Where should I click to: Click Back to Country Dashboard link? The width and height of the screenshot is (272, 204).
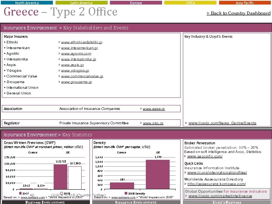[238, 13]
